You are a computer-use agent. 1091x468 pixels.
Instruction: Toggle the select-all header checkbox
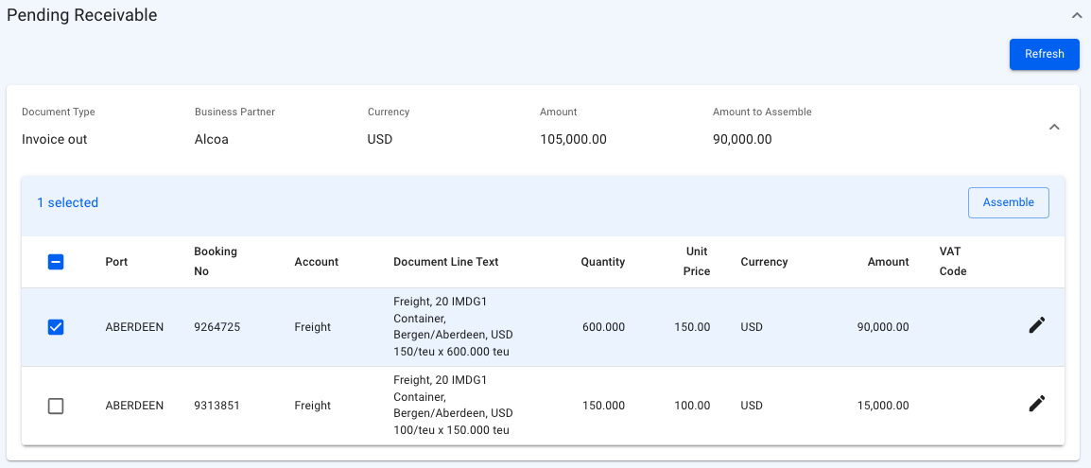(56, 262)
